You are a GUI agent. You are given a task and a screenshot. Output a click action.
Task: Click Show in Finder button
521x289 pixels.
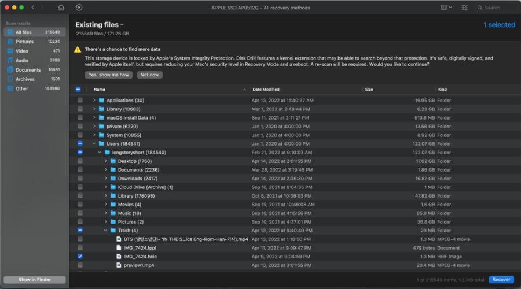tap(35, 280)
